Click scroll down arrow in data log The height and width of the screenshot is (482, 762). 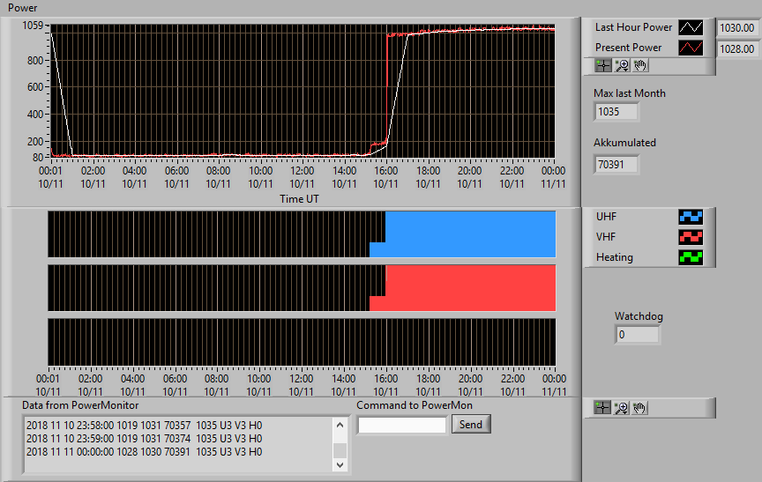pyautogui.click(x=340, y=465)
